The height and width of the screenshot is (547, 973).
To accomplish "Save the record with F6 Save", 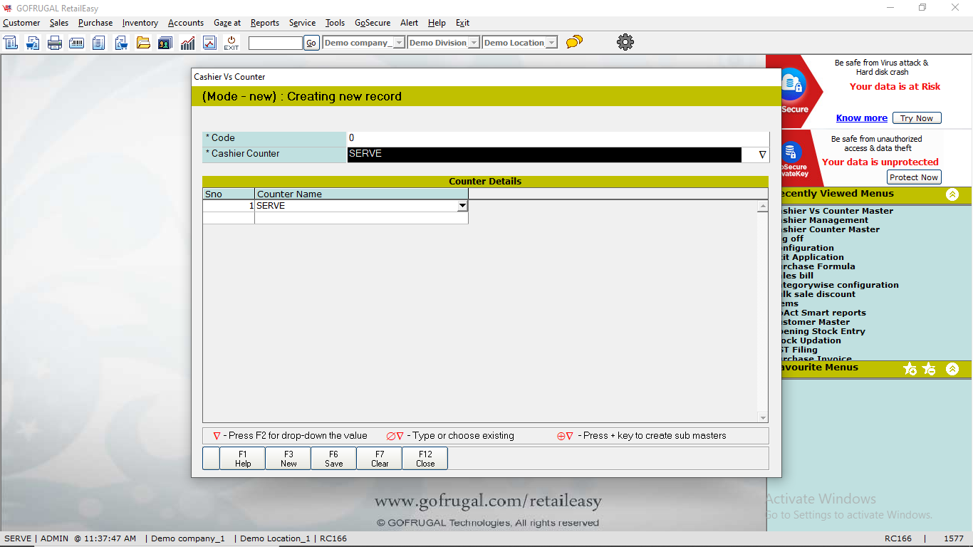I will (x=334, y=459).
